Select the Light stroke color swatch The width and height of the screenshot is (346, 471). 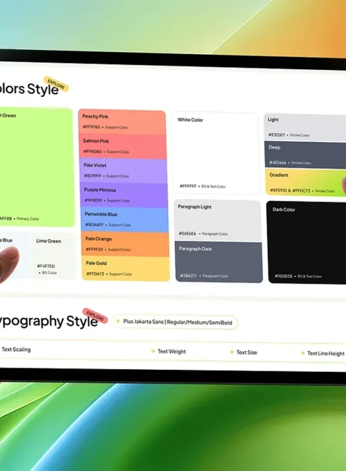pos(305,127)
